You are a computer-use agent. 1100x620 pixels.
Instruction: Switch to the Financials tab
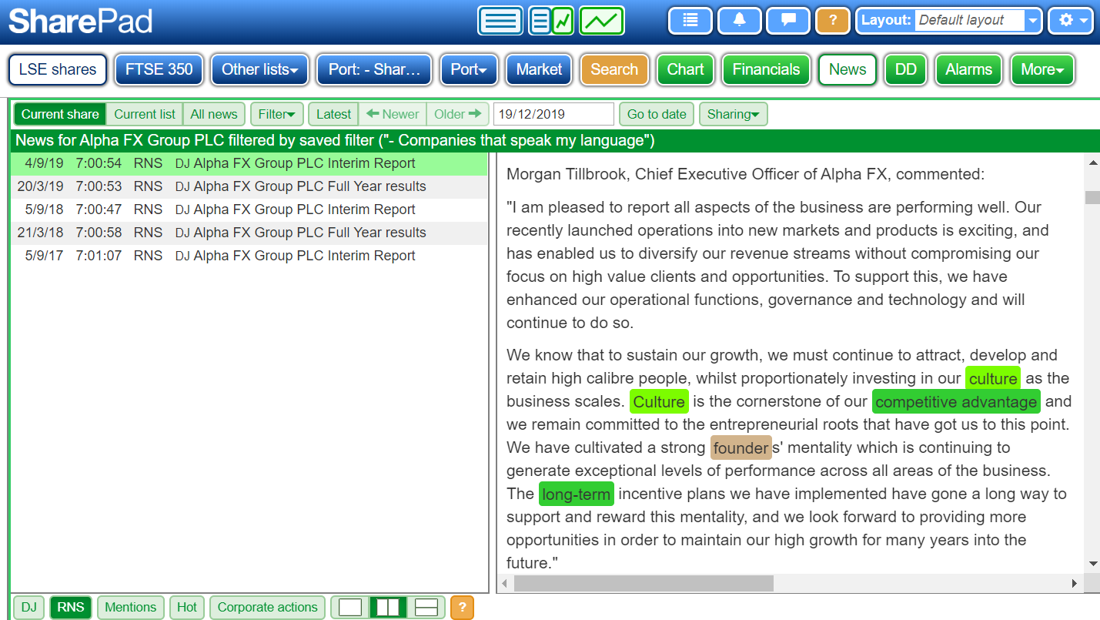pyautogui.click(x=767, y=69)
